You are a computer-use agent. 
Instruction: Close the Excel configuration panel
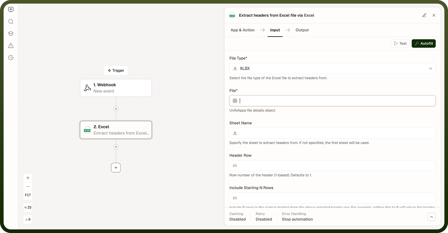(x=434, y=15)
